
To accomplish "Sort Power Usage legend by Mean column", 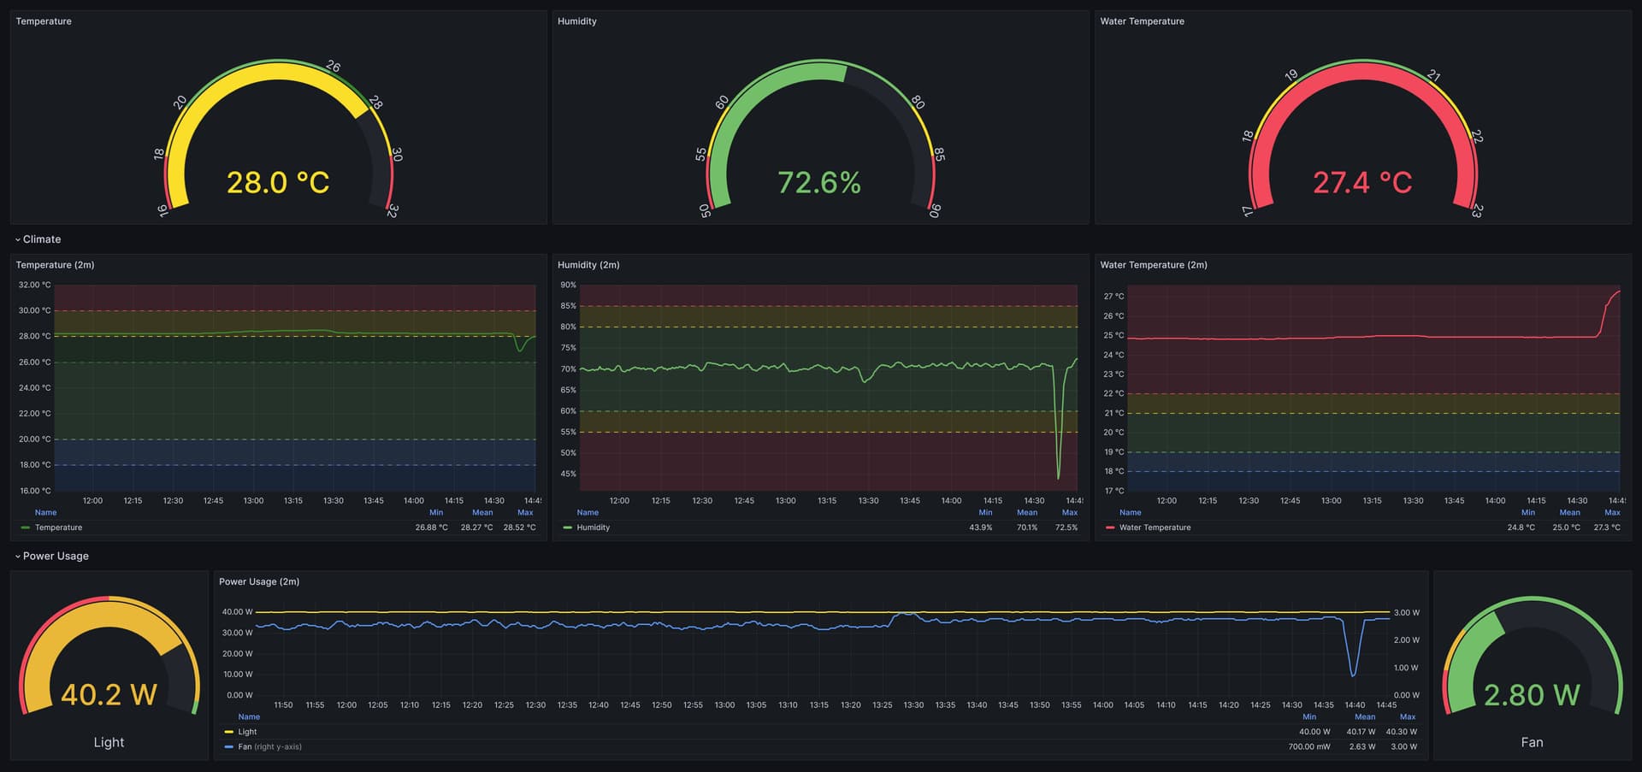I will (x=1365, y=717).
